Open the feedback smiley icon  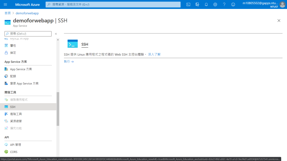[x=233, y=4]
